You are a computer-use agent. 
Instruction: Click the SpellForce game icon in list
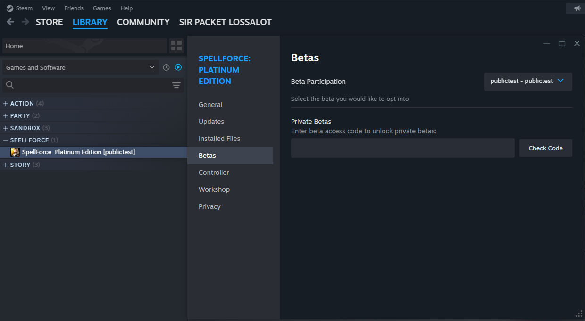(x=15, y=152)
